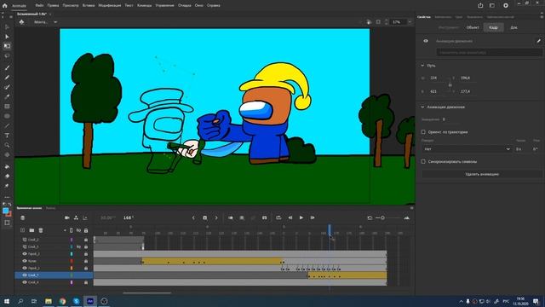
Task: Select the Subselection tool
Action: coord(7,37)
